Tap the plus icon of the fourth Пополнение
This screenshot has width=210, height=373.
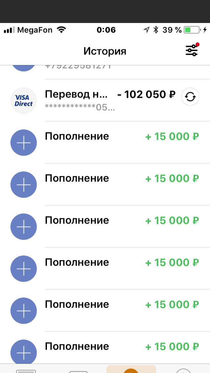[x=24, y=269]
